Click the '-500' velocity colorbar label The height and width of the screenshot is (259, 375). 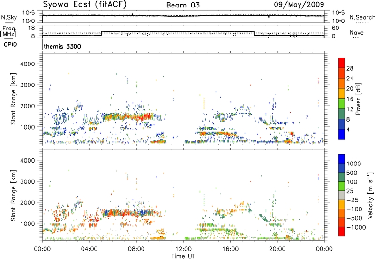tap(354, 218)
